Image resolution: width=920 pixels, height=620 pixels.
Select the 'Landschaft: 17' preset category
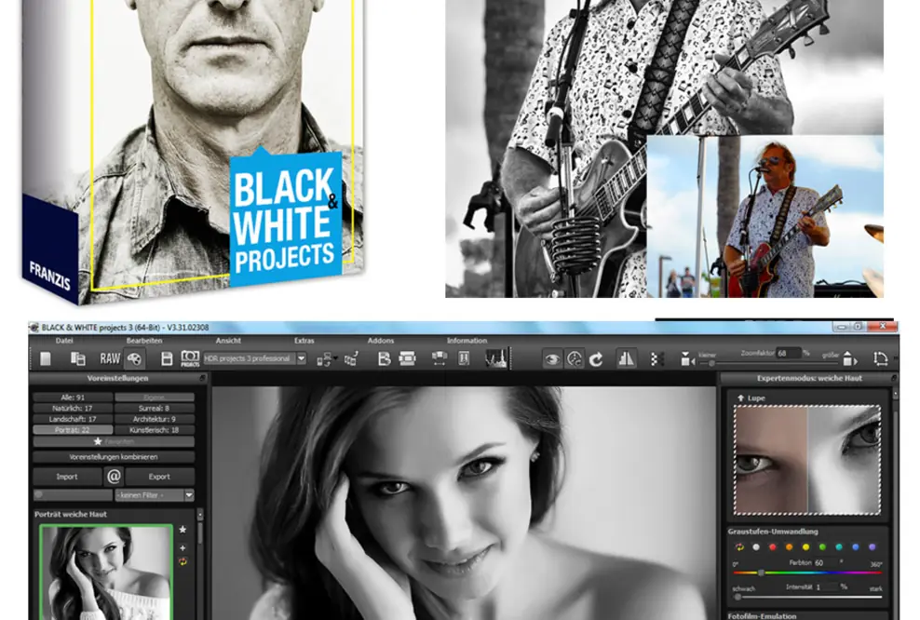[73, 420]
